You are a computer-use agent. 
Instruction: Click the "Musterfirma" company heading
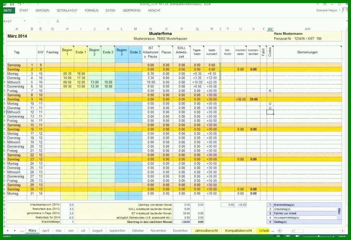[x=160, y=34]
